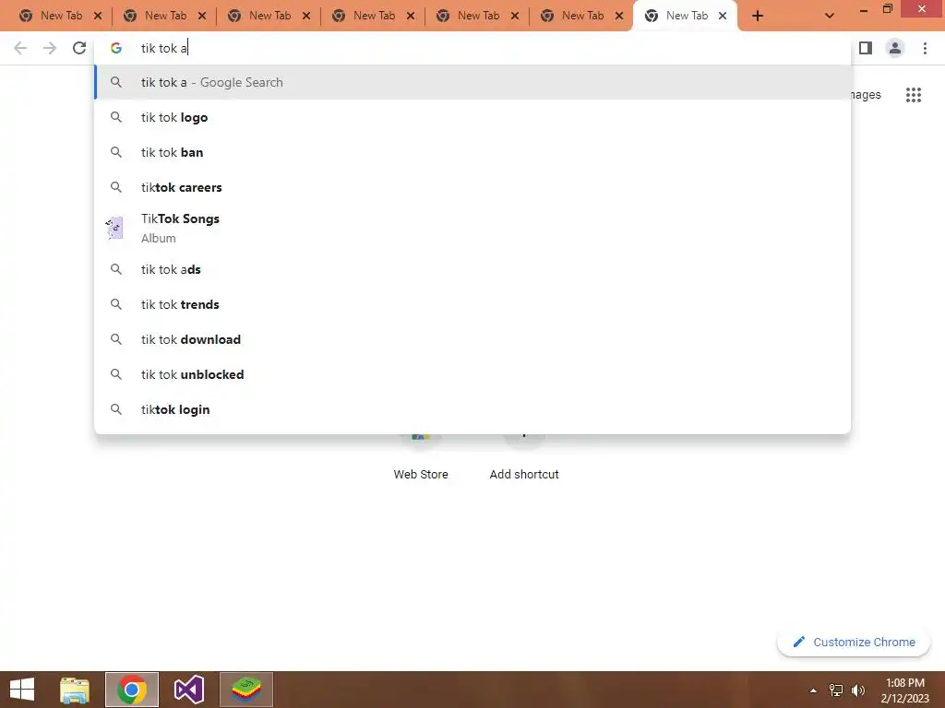
Task: Expand the tab search dropdown chevron
Action: click(830, 16)
